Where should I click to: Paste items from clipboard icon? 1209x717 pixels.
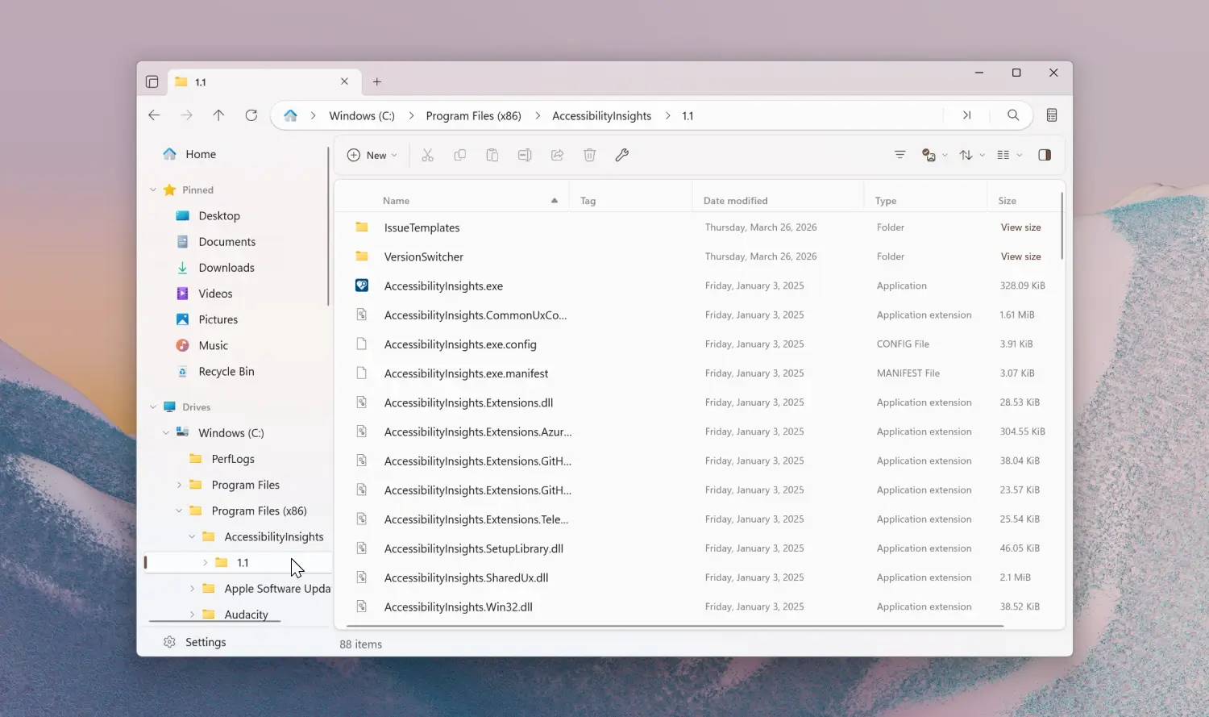point(492,155)
